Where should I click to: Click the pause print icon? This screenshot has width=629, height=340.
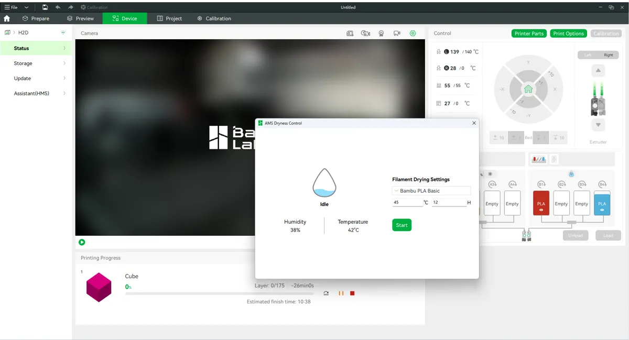tap(341, 293)
